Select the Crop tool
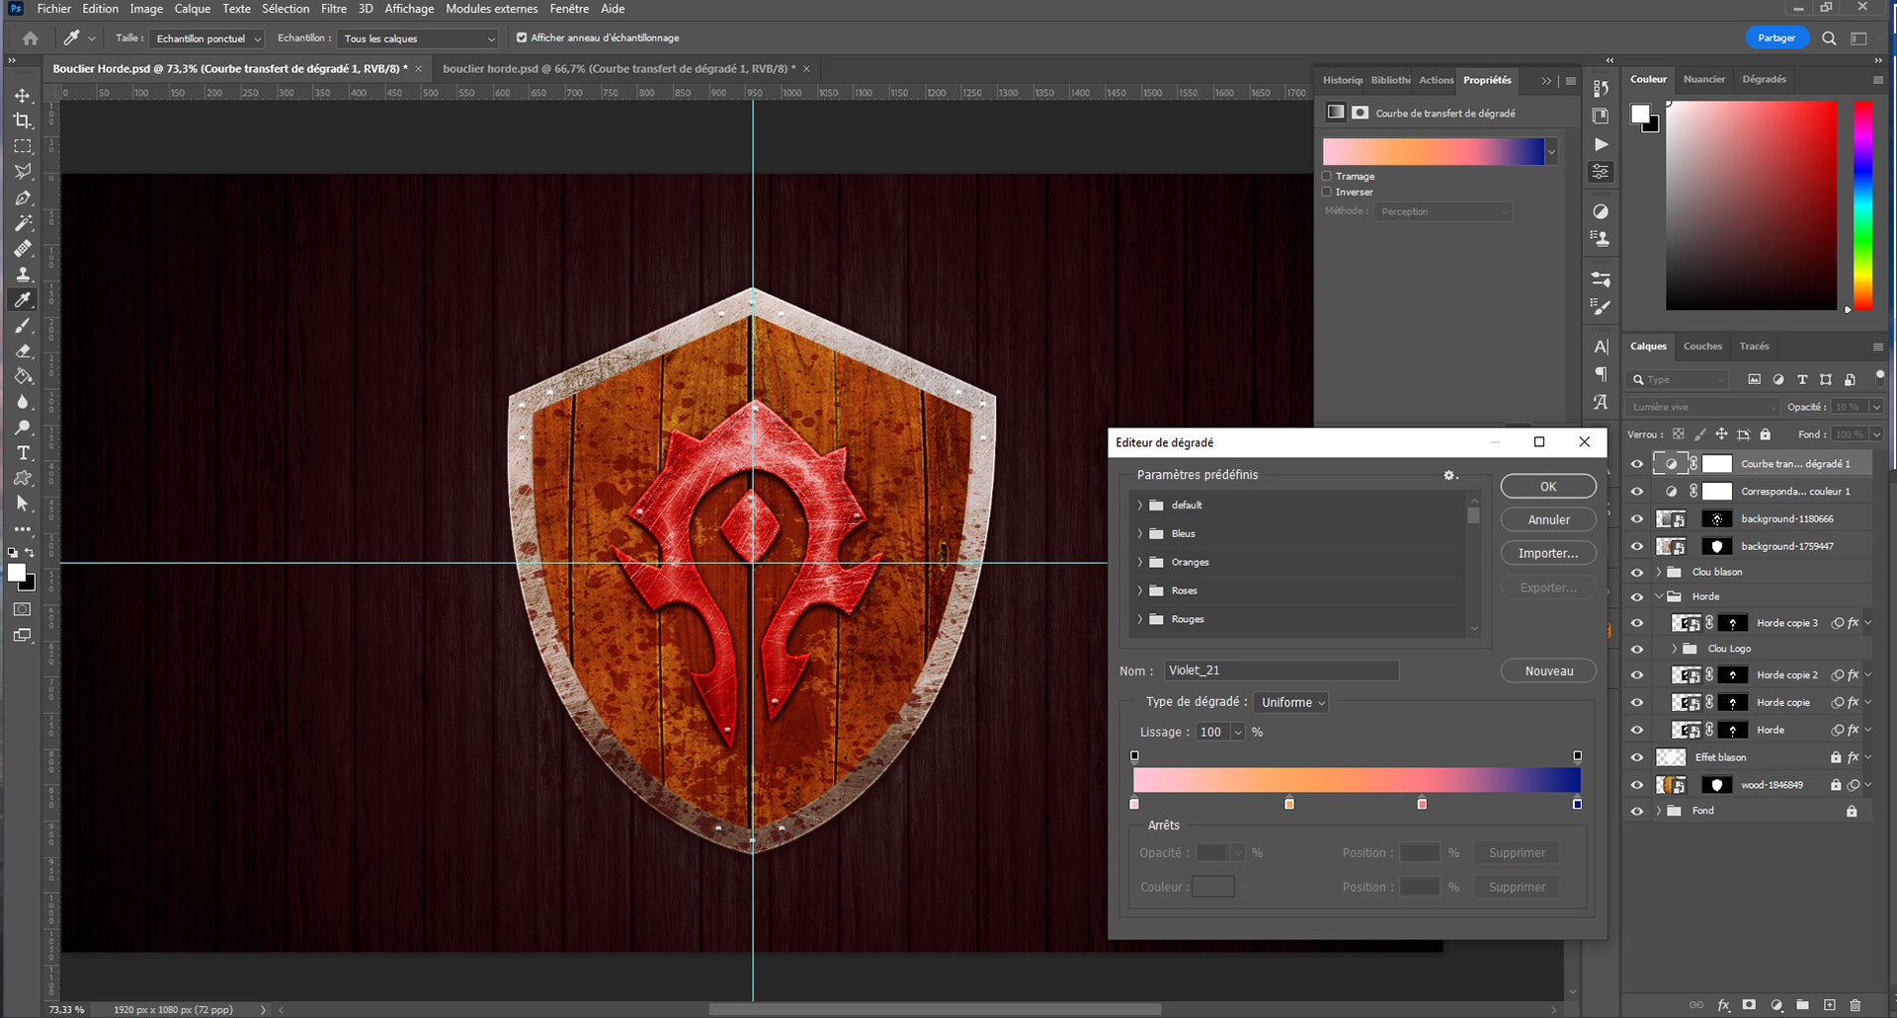Screen dimensions: 1897x1018 [x=23, y=120]
